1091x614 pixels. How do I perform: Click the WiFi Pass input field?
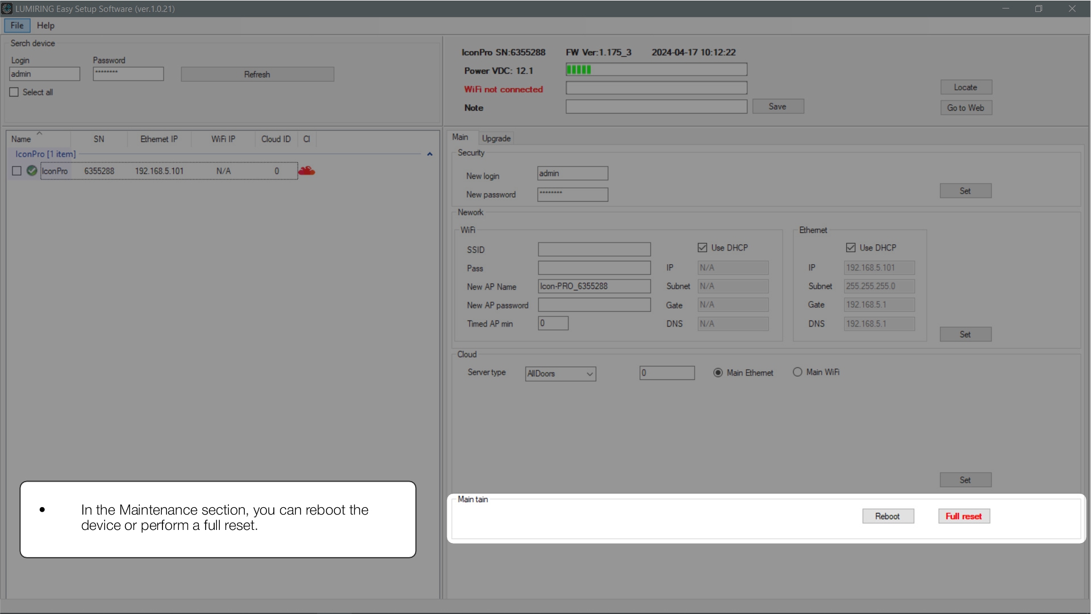pyautogui.click(x=594, y=268)
